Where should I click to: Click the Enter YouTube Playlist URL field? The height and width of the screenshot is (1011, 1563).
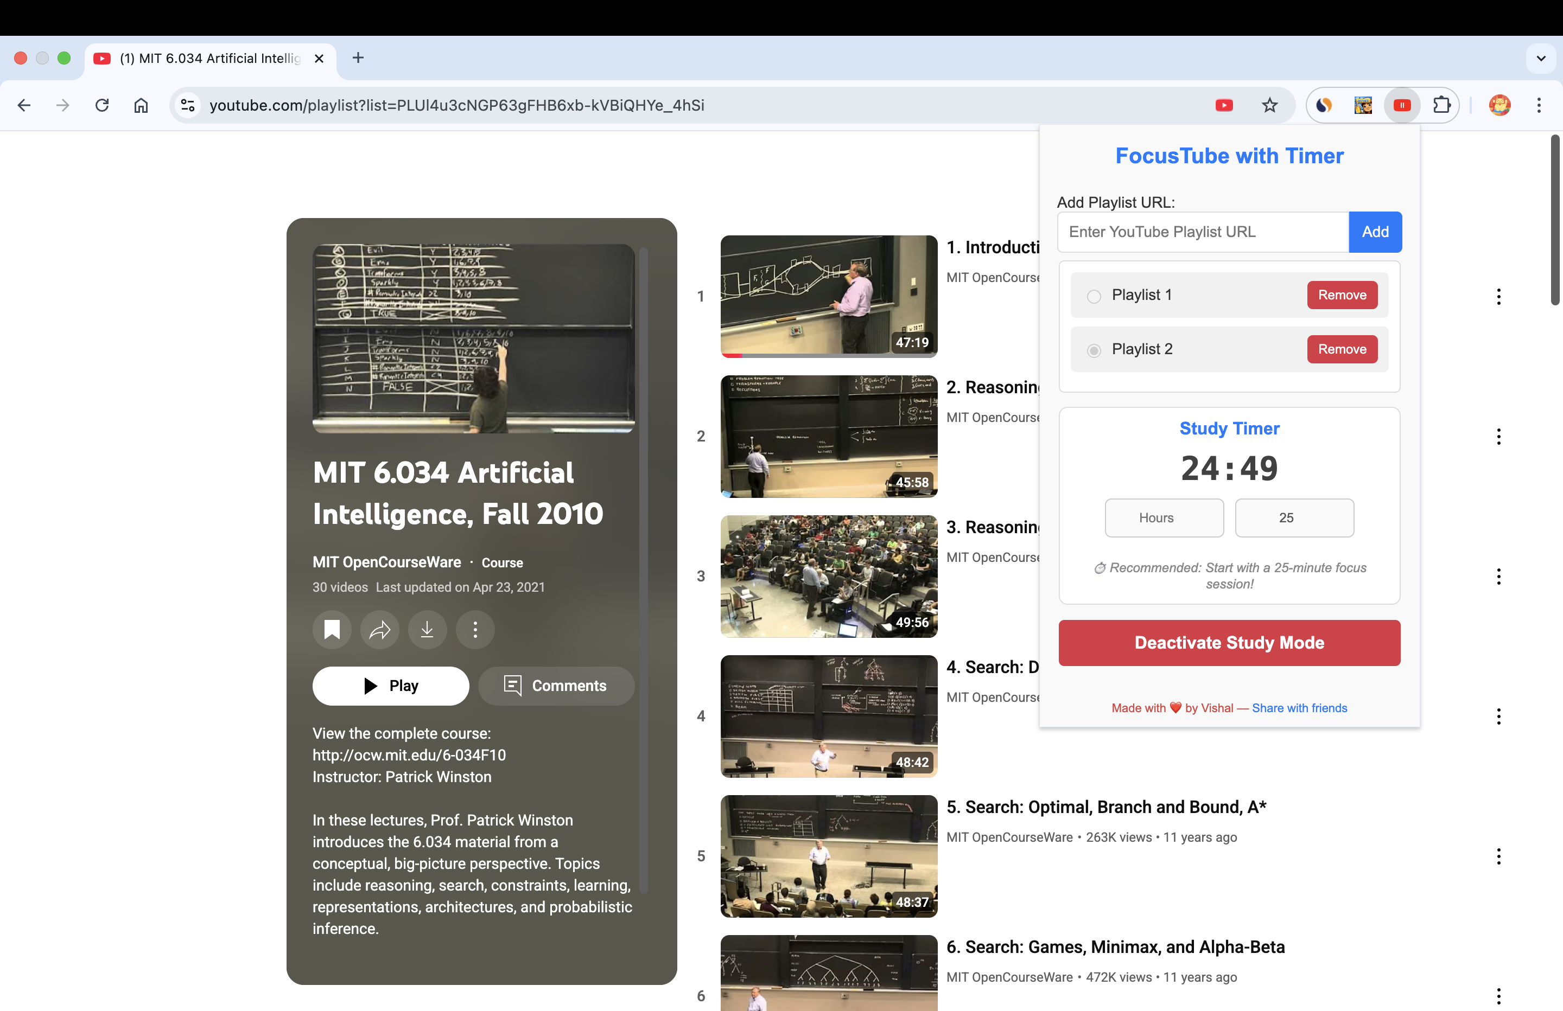pyautogui.click(x=1203, y=232)
